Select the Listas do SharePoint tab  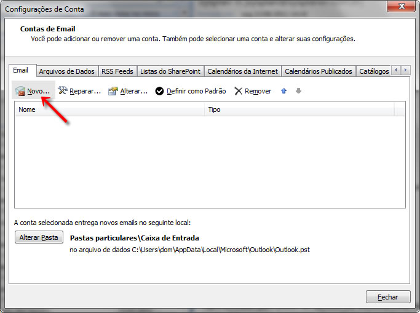[x=170, y=71]
